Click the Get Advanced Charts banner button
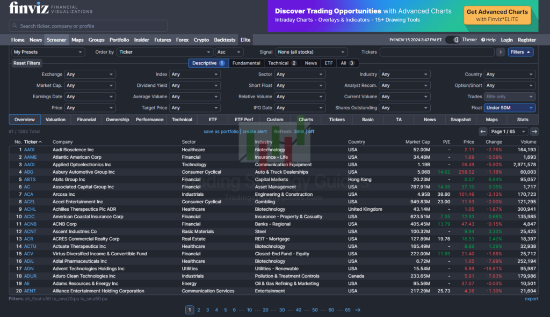 (x=497, y=16)
